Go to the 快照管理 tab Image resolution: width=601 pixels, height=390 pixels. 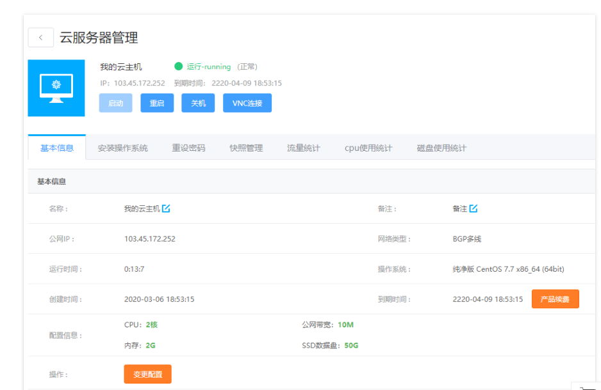point(246,148)
